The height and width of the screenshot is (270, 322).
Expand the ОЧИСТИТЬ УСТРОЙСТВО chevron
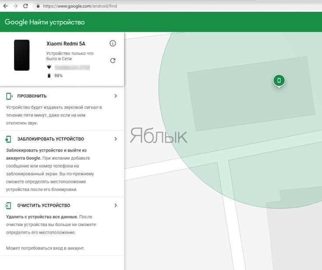point(116,205)
